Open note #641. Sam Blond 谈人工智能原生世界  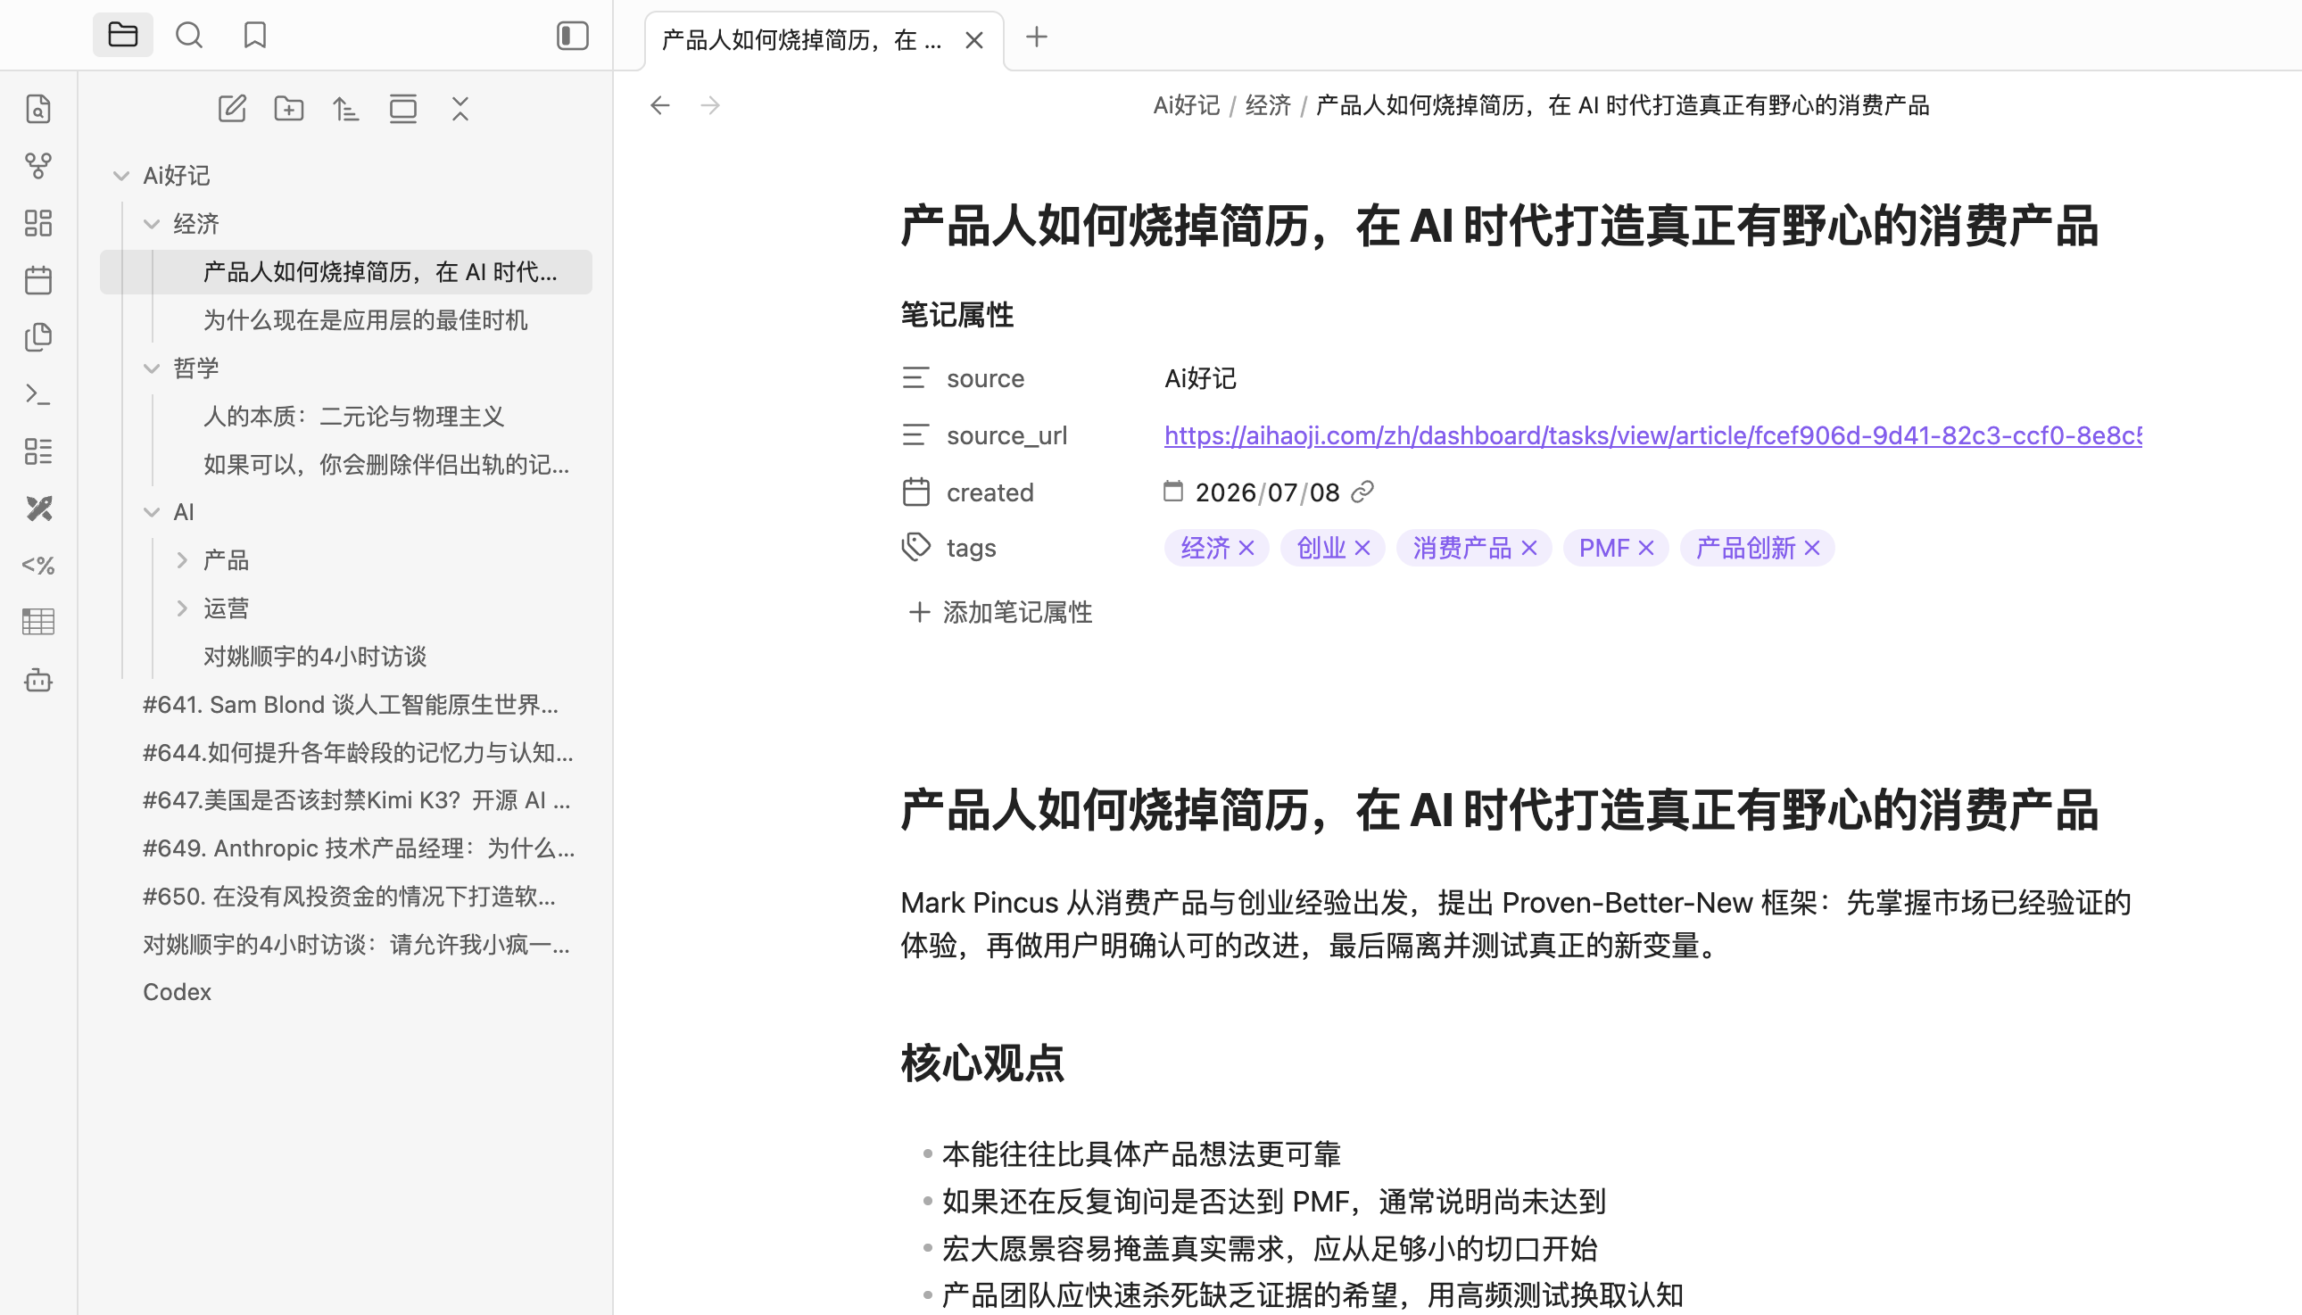351,705
